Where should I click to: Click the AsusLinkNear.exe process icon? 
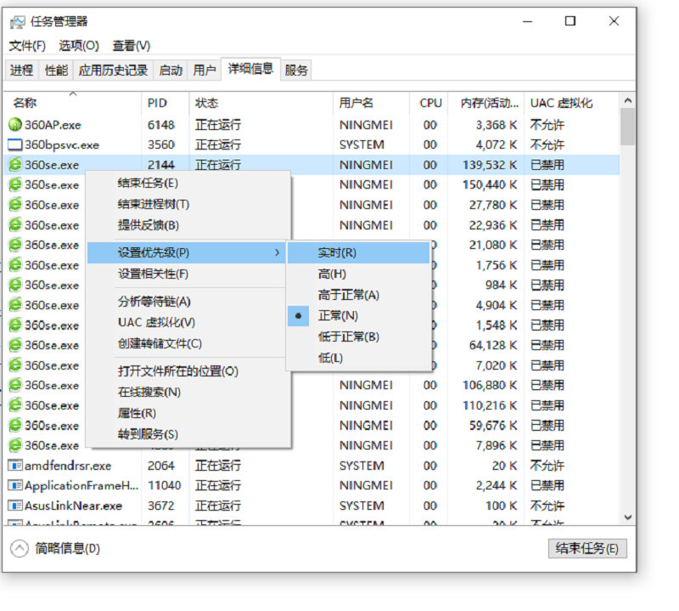(x=16, y=506)
